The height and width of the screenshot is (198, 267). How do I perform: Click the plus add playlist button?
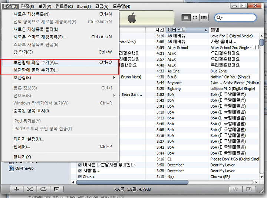(x=17, y=189)
